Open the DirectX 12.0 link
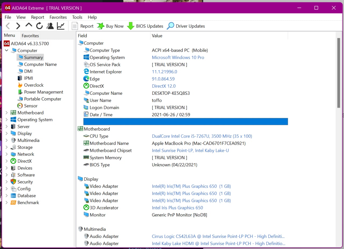 pyautogui.click(x=164, y=86)
